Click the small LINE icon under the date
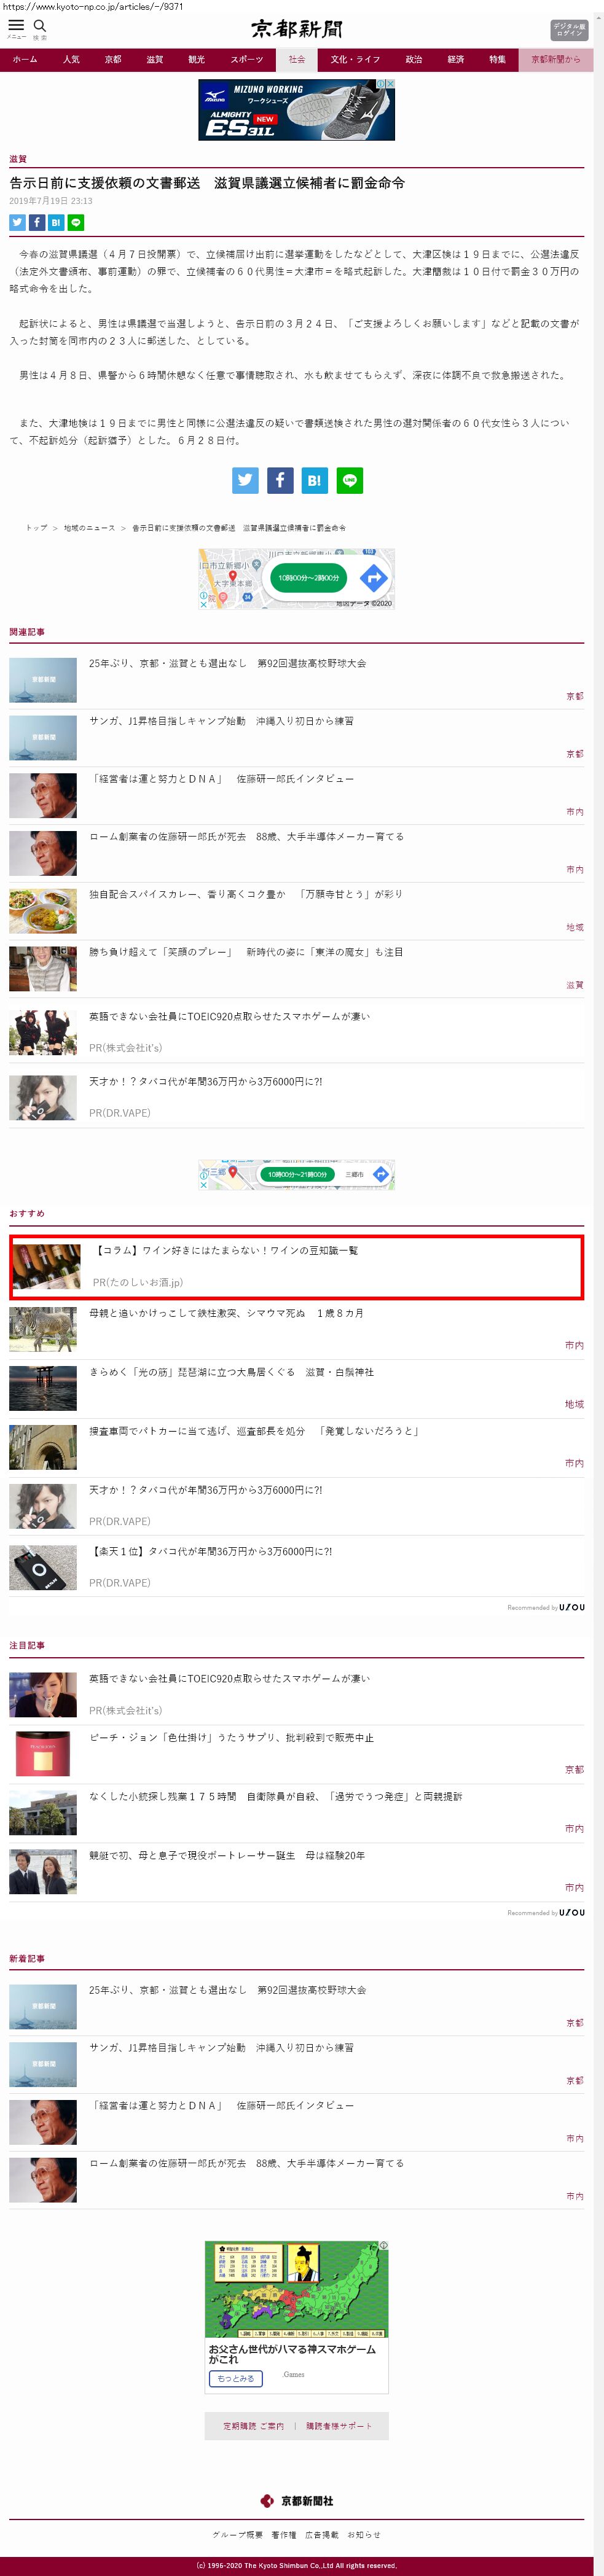The image size is (604, 2576). 76,223
